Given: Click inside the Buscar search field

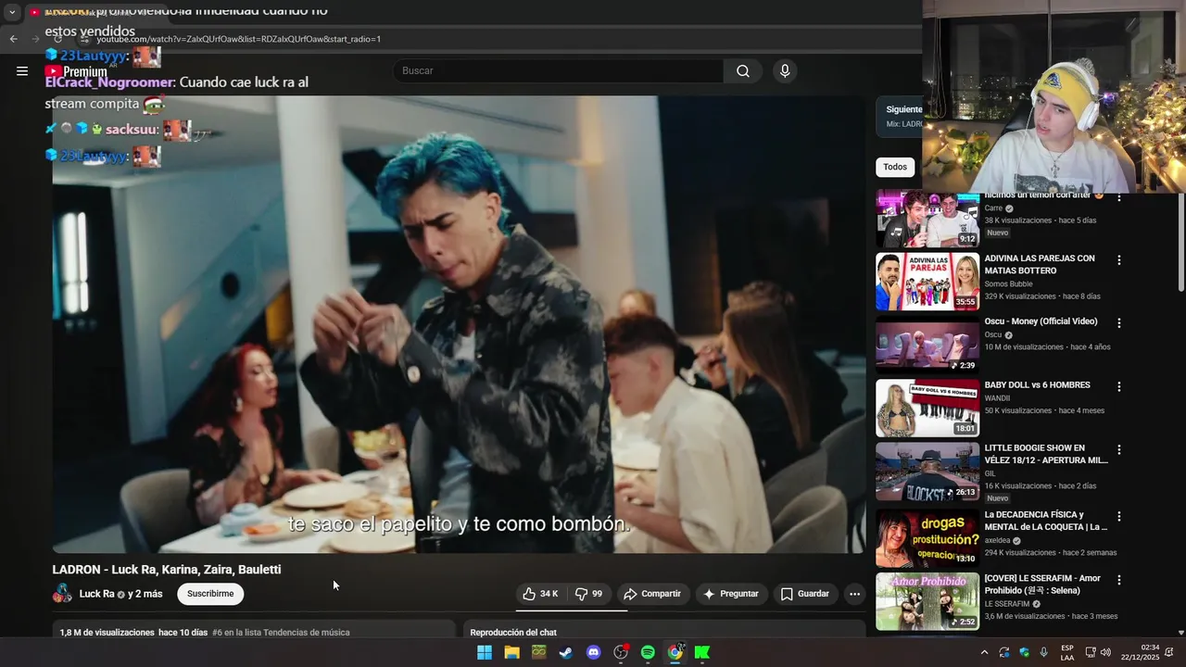Looking at the screenshot, I should coord(559,71).
